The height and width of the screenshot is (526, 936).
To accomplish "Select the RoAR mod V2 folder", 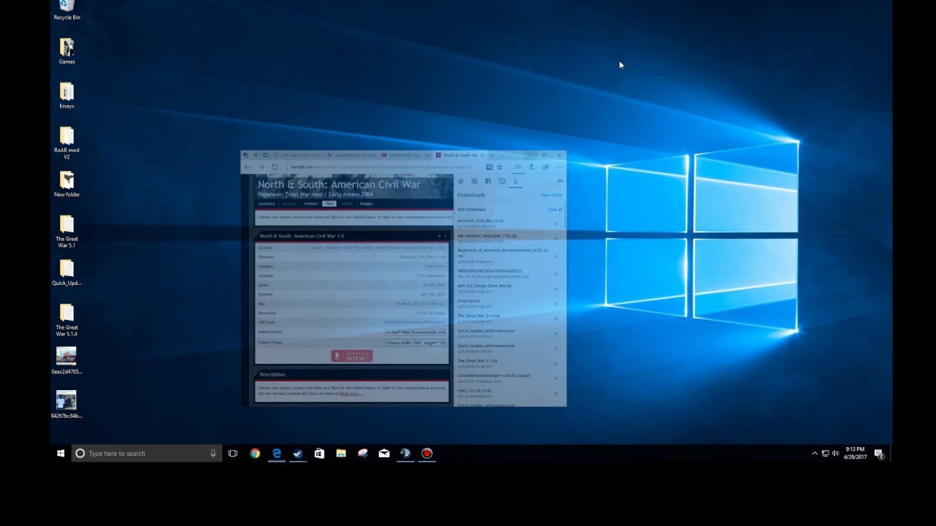I will pos(67,143).
